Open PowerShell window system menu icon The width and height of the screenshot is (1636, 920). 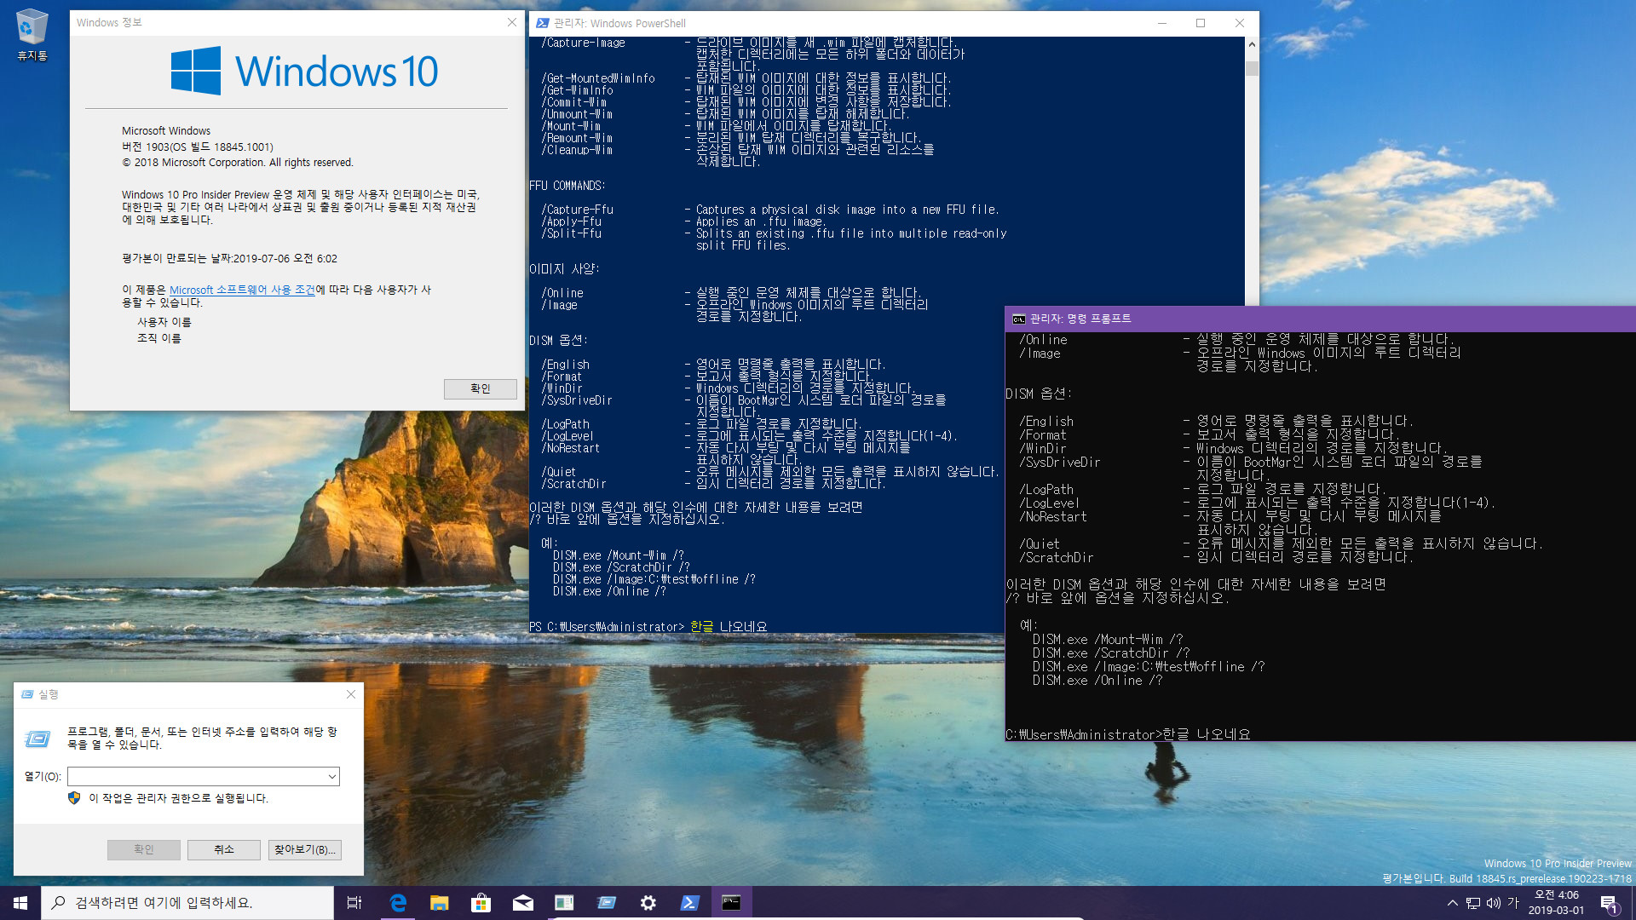tap(542, 23)
